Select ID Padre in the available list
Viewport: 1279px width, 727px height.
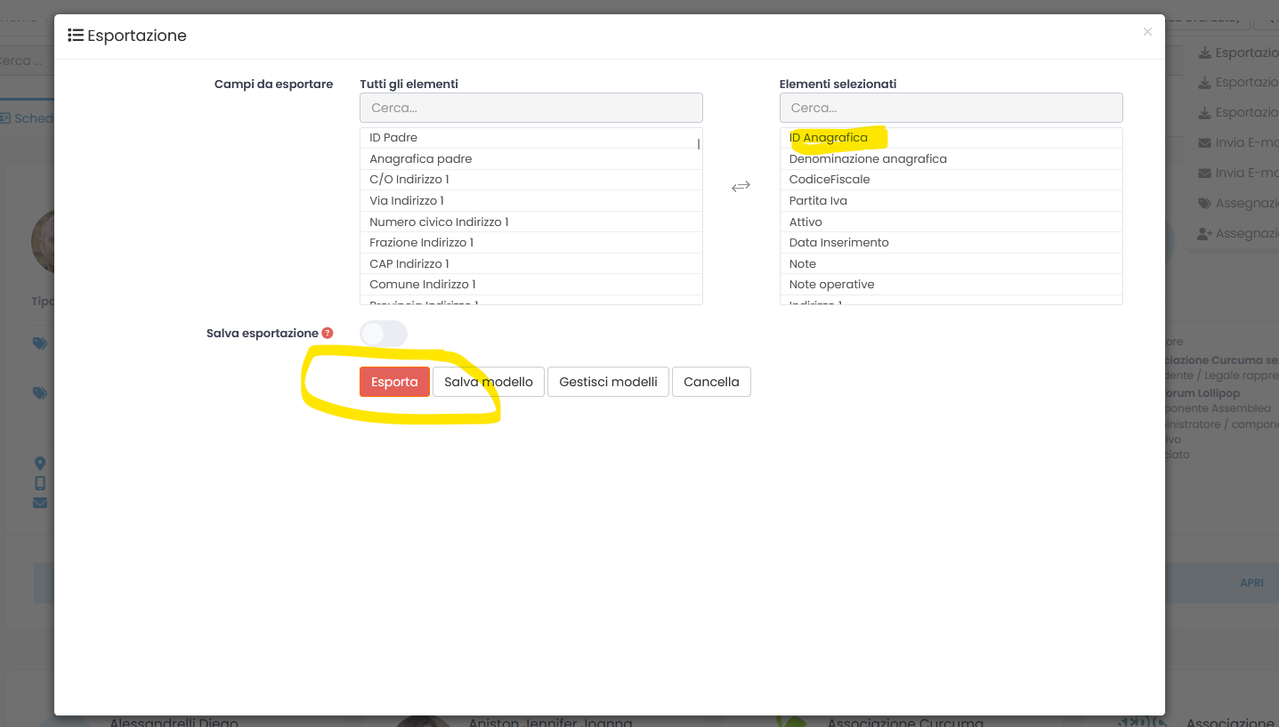(x=393, y=138)
